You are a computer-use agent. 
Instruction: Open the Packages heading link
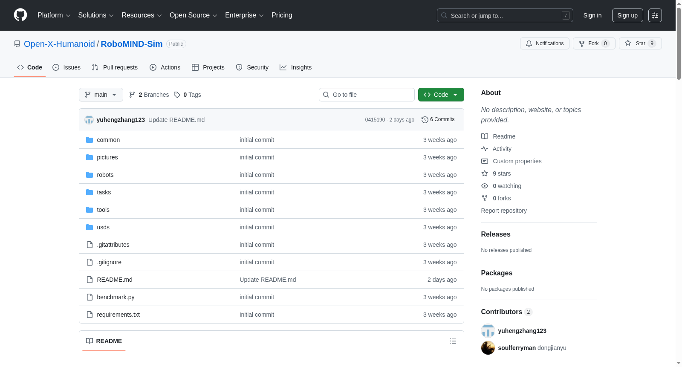tap(497, 273)
